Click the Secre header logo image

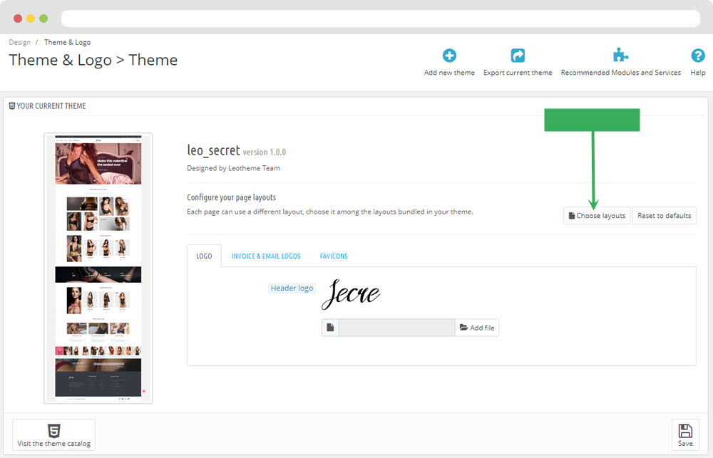point(351,294)
